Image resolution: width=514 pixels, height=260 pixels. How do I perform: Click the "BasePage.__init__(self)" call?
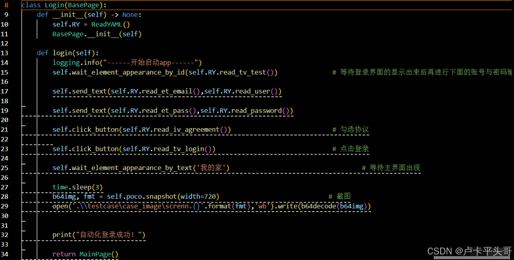(x=97, y=34)
